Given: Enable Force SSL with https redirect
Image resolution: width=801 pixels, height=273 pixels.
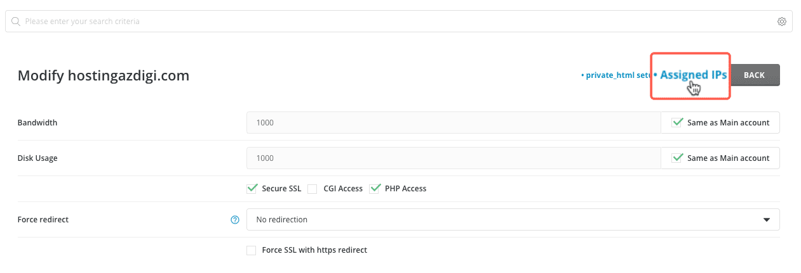Looking at the screenshot, I should pos(252,250).
